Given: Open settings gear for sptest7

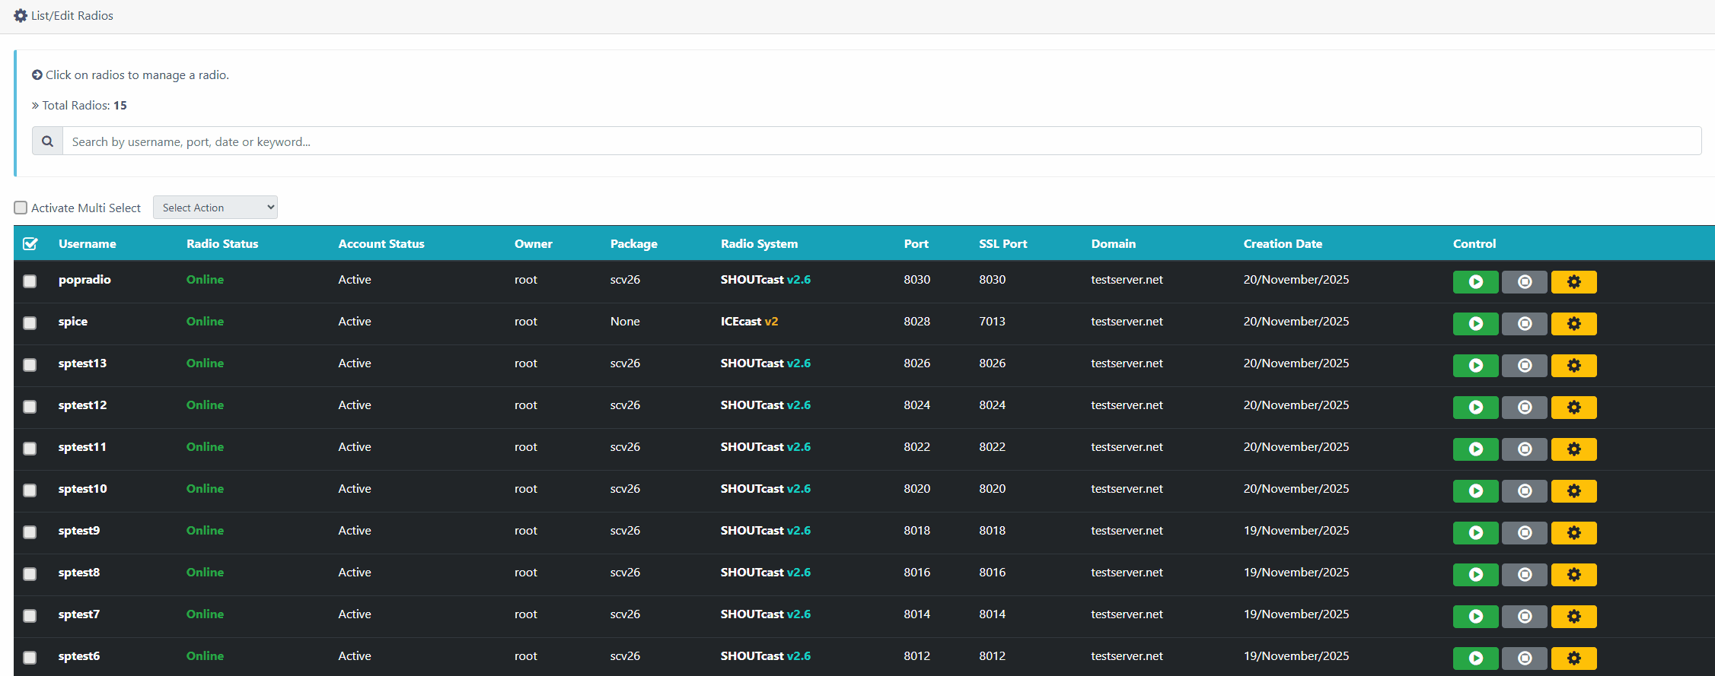Looking at the screenshot, I should tap(1574, 617).
